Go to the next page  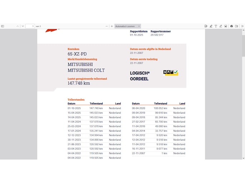(23, 26)
